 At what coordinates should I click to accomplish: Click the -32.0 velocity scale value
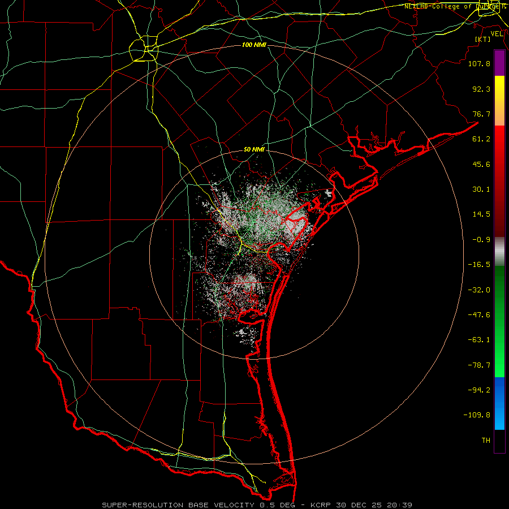(x=479, y=290)
